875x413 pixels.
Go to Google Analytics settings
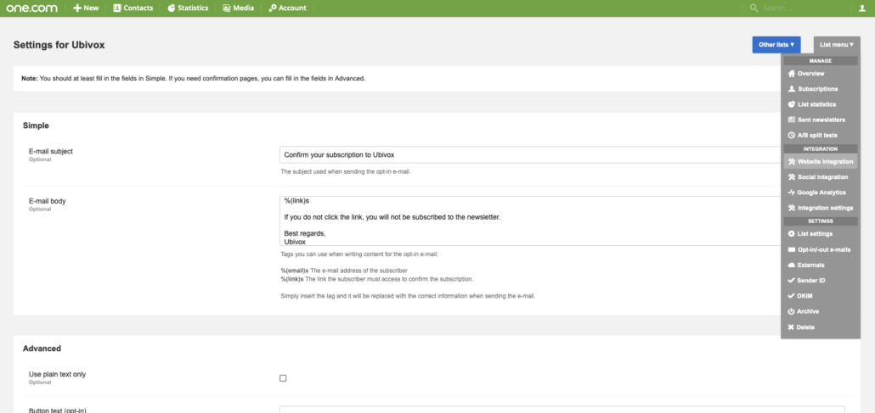tap(821, 193)
